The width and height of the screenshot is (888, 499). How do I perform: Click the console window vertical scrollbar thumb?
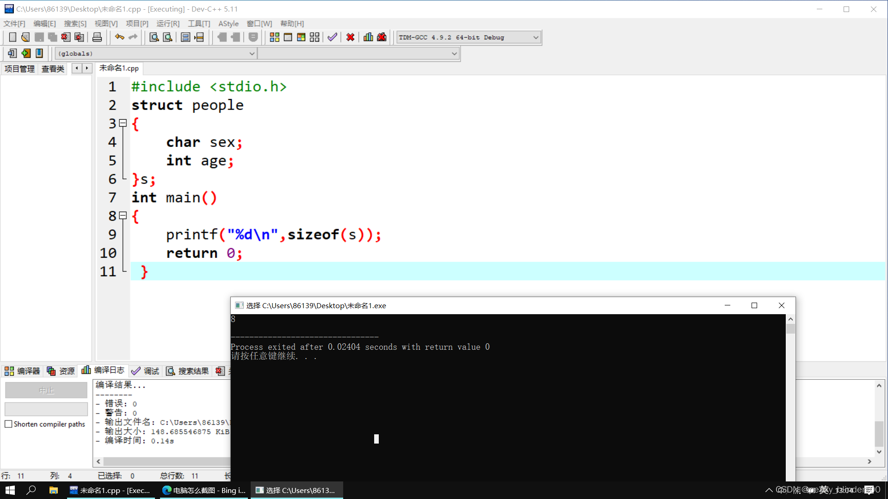click(x=790, y=329)
